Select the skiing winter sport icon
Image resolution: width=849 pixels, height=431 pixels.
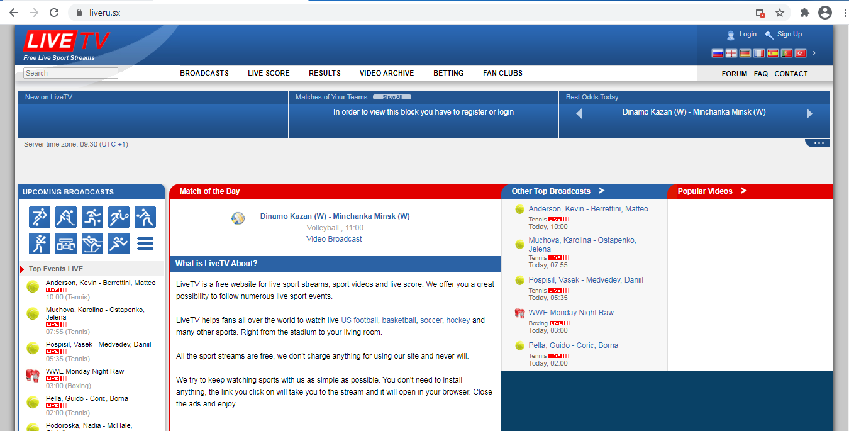coord(92,243)
